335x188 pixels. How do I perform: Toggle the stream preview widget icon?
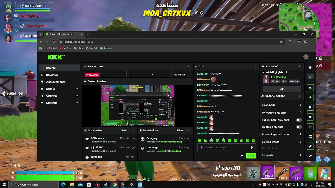[x=310, y=88]
